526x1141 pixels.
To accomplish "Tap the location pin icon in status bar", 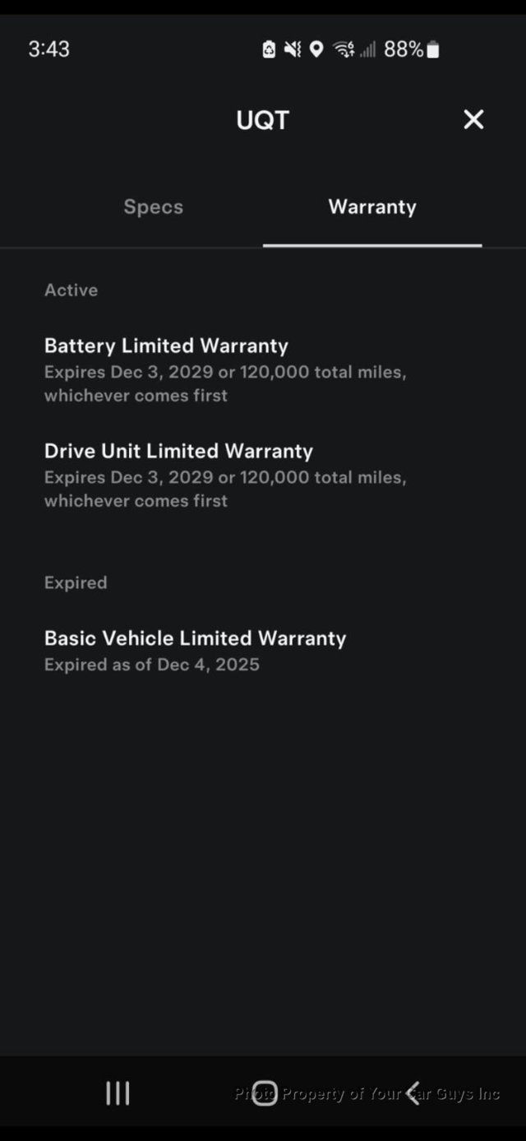I will (317, 49).
